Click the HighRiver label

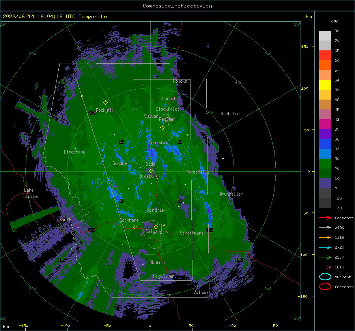coord(164,276)
